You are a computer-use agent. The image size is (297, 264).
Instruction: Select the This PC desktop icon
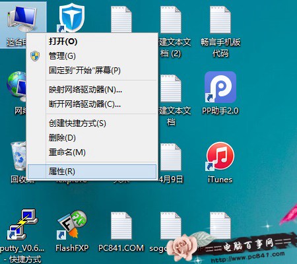click(22, 18)
